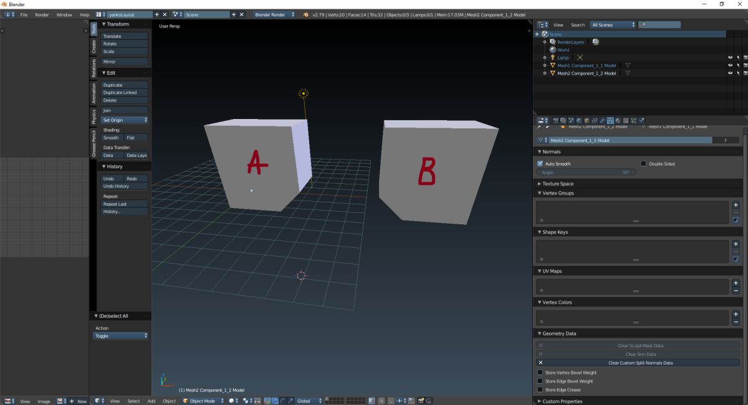This screenshot has width=748, height=405.
Task: Open the Window menu
Action: tap(64, 14)
